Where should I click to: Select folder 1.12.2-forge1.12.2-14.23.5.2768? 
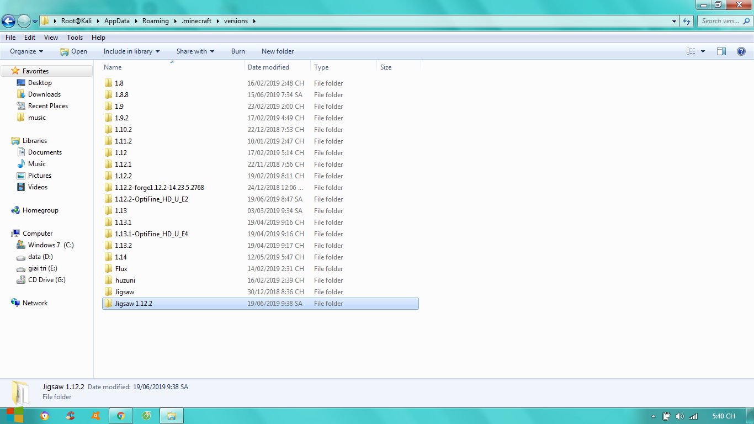coord(159,188)
